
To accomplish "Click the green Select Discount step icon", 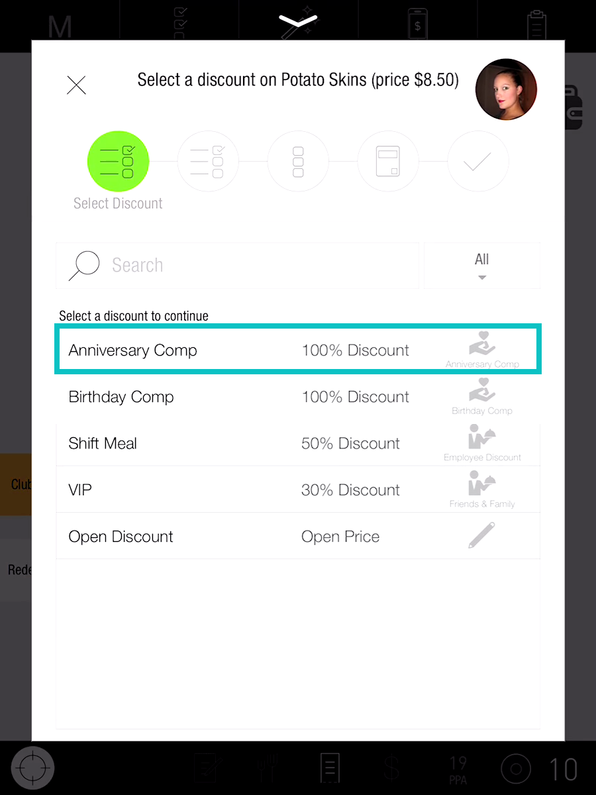I will pyautogui.click(x=119, y=162).
